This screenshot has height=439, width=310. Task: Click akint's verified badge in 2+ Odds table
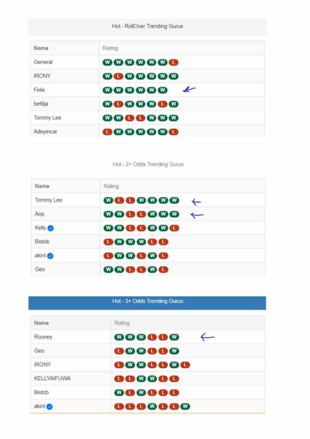pyautogui.click(x=50, y=256)
